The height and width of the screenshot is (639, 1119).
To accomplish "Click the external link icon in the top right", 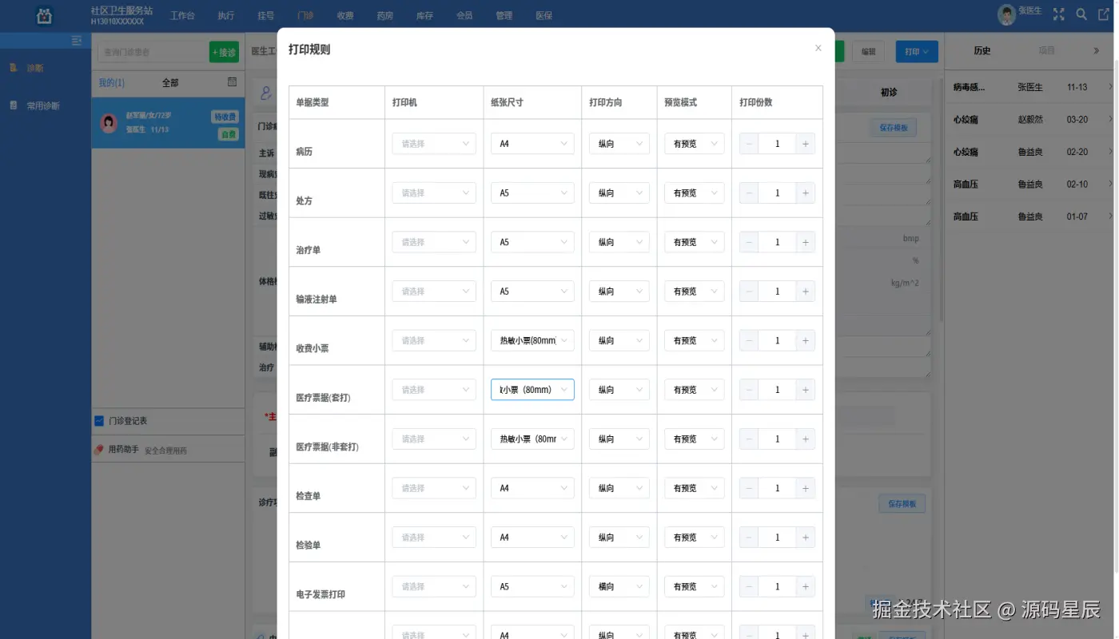I will pyautogui.click(x=1104, y=14).
